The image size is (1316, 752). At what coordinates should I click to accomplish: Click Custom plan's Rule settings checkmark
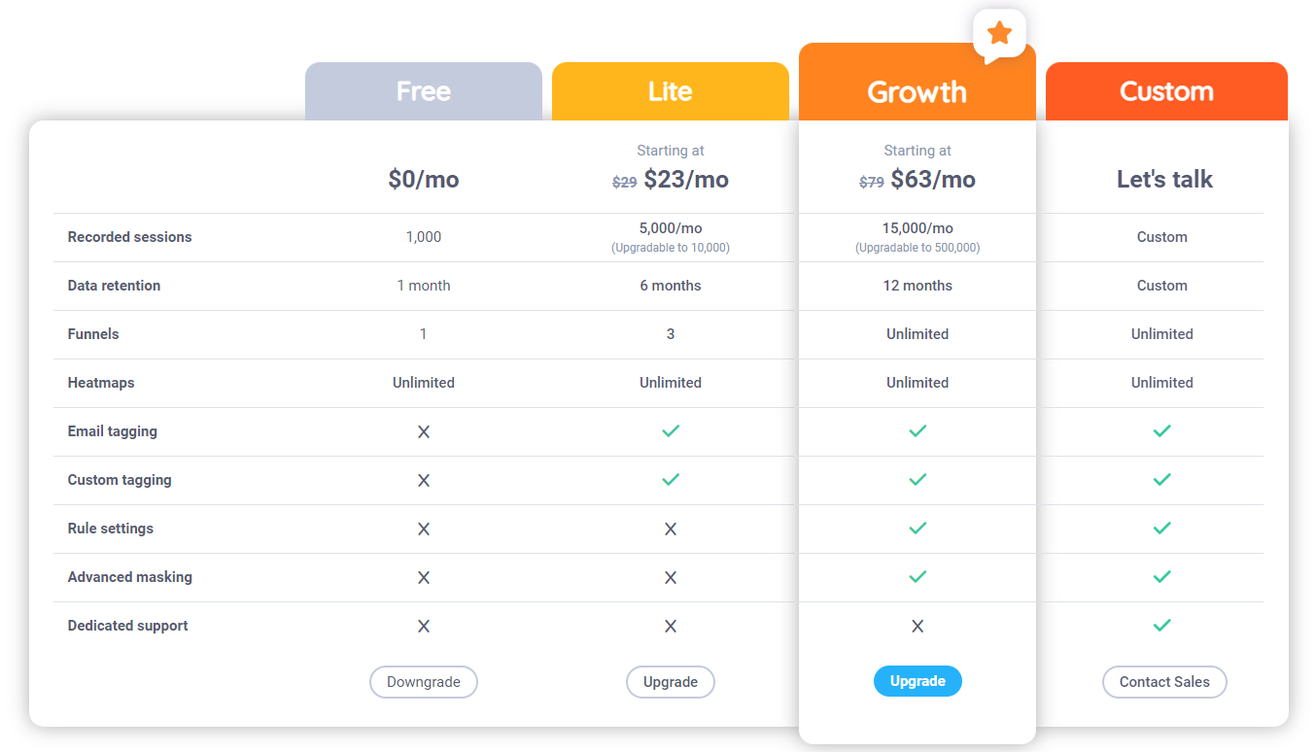point(1161,528)
